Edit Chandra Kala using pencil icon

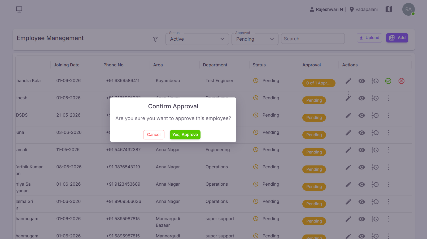point(348,81)
